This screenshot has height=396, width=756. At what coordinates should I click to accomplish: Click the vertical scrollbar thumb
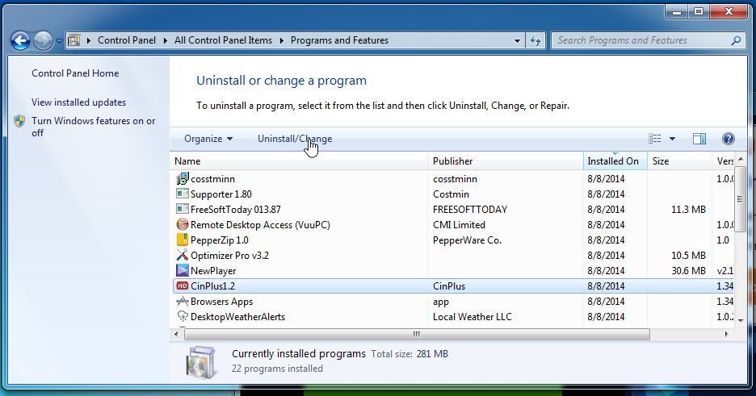pos(740,199)
